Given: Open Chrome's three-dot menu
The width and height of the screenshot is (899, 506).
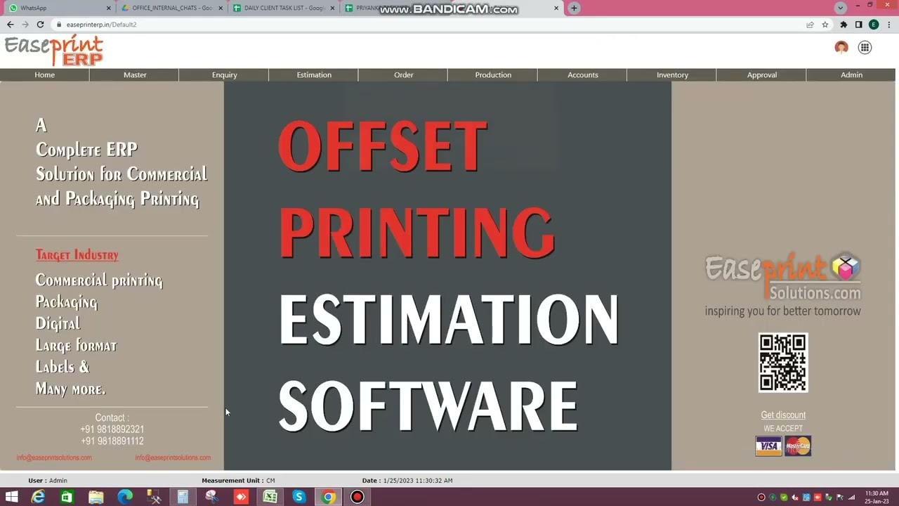Looking at the screenshot, I should 888,25.
